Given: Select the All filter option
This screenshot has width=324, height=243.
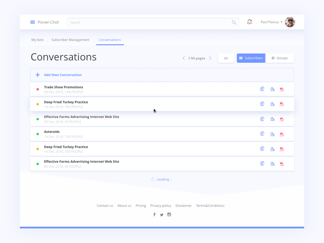Looking at the screenshot, I should click(x=226, y=58).
